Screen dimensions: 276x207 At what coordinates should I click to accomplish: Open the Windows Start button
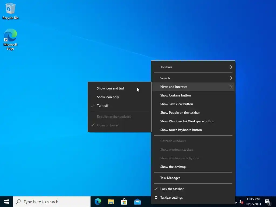pos(6,202)
